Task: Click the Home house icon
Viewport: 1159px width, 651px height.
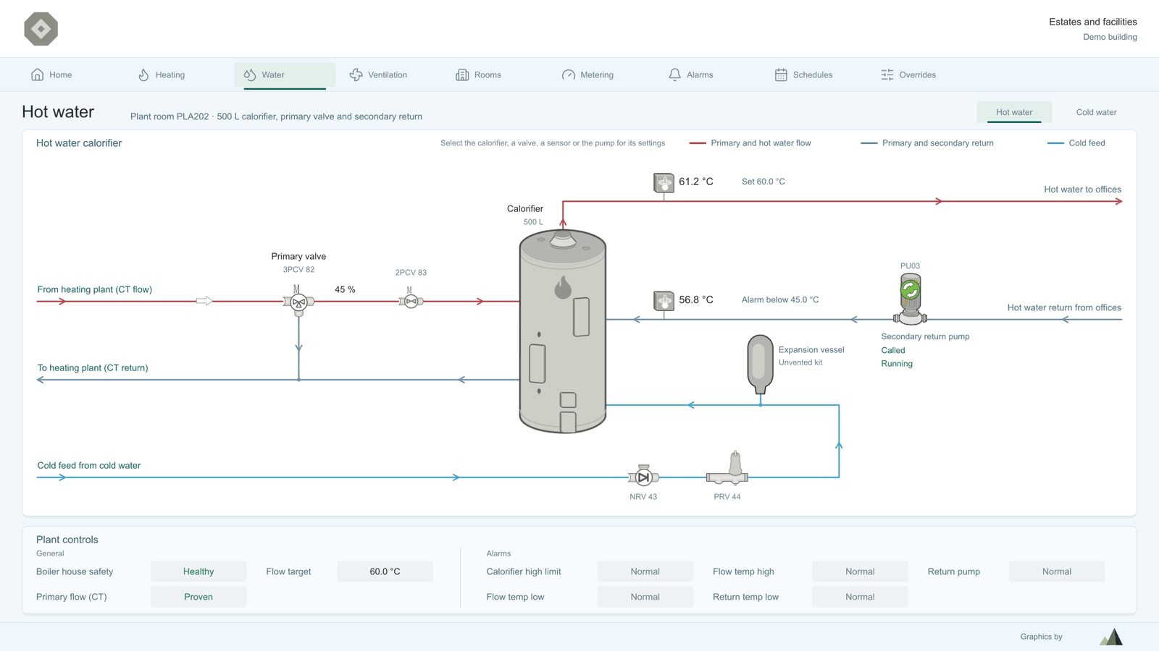Action: 38,75
